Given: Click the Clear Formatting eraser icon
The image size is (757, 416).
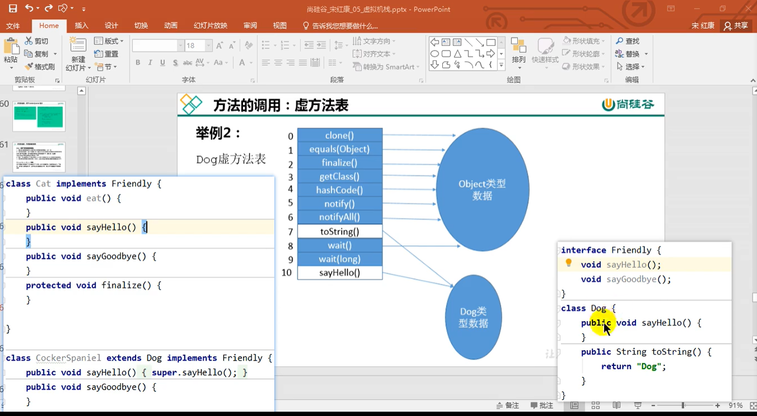Looking at the screenshot, I should coord(248,46).
